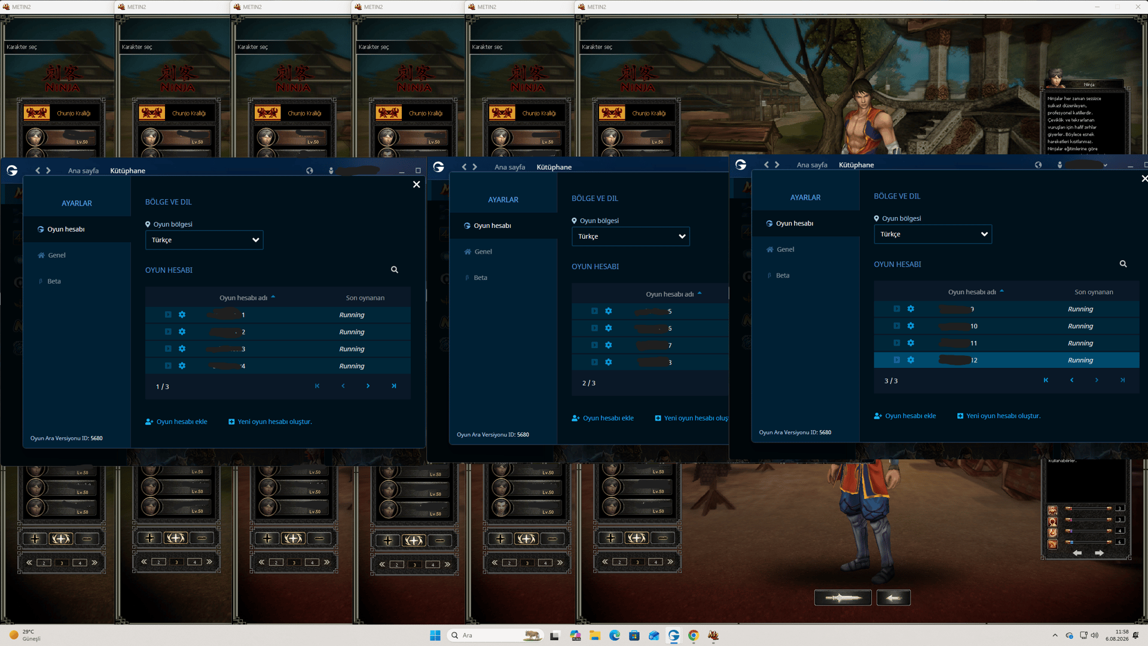Open Microsoft Store from the taskbar
This screenshot has width=1148, height=646.
[x=634, y=635]
